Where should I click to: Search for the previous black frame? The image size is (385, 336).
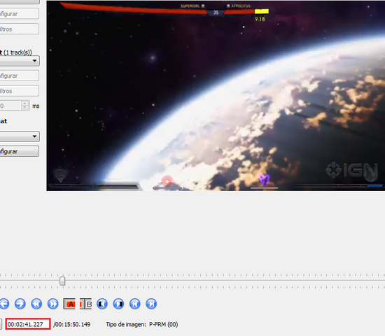coord(102,304)
